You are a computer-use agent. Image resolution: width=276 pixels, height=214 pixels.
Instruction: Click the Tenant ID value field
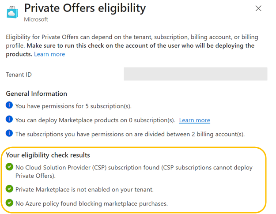(195, 74)
